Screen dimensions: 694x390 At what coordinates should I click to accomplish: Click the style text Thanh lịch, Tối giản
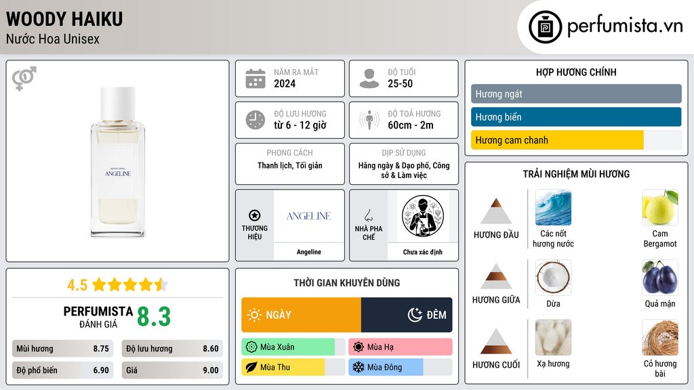290,165
